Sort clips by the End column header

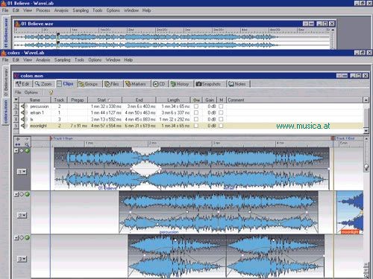140,100
